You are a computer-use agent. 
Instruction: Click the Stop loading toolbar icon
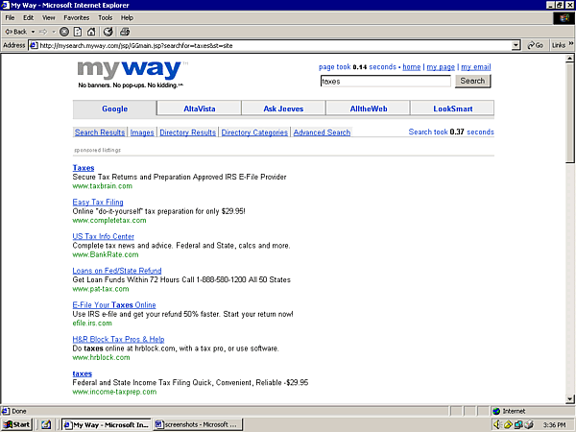click(64, 31)
